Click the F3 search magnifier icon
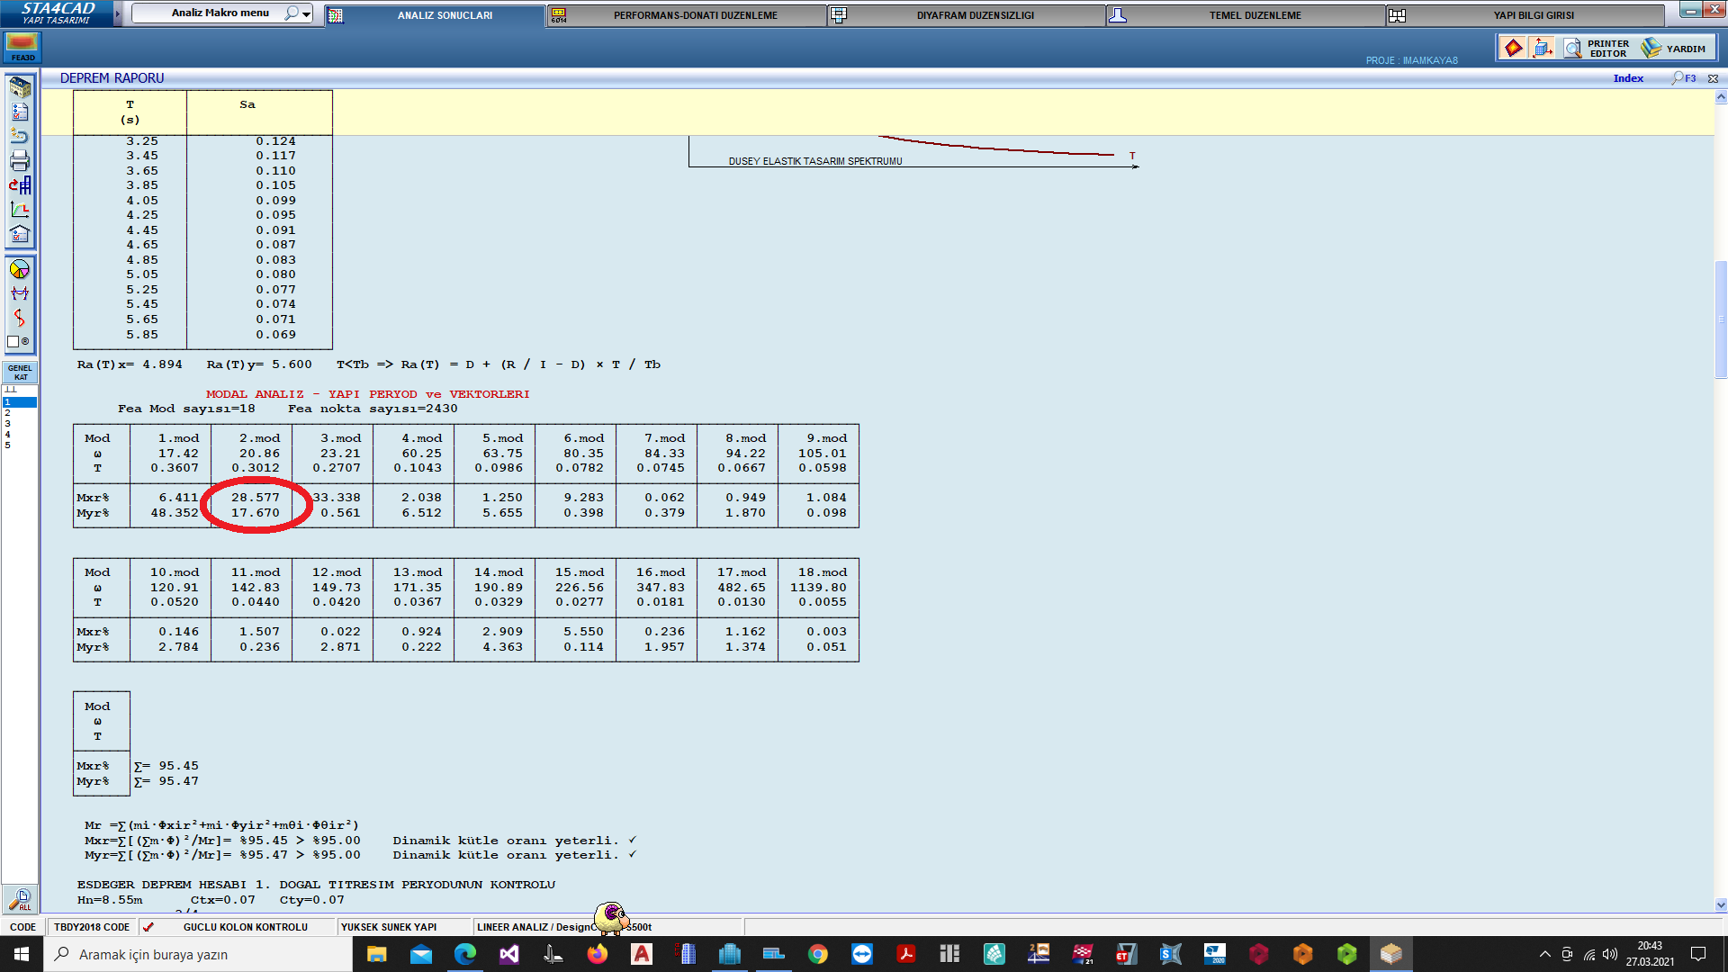1728x972 pixels. pos(1678,78)
